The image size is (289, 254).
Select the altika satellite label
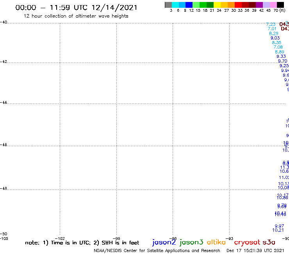(216, 242)
